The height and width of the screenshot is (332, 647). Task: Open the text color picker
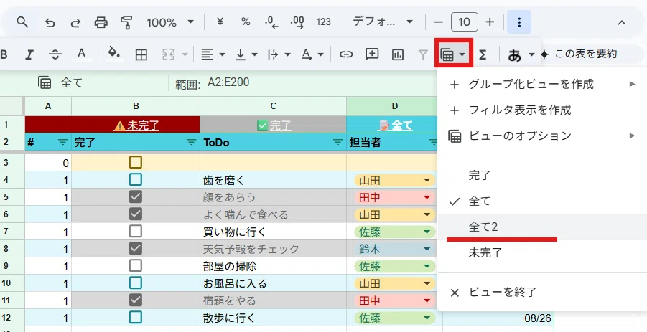(82, 54)
